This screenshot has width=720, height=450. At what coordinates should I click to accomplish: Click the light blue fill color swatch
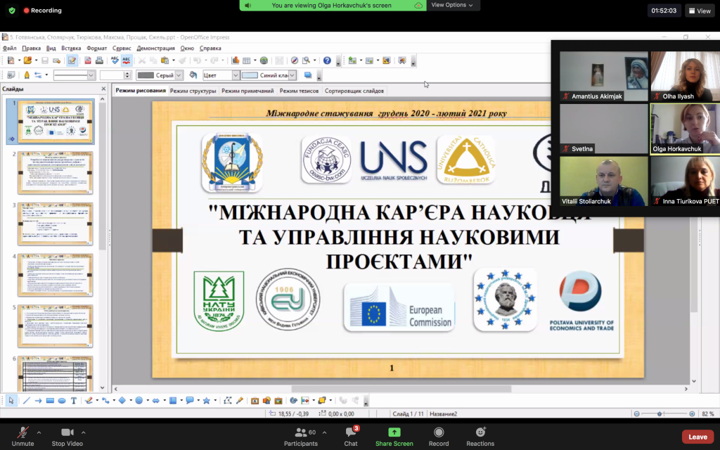(x=250, y=75)
